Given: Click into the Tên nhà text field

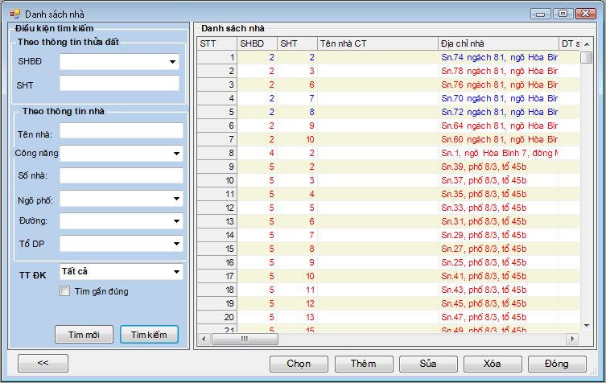Looking at the screenshot, I should [x=121, y=131].
